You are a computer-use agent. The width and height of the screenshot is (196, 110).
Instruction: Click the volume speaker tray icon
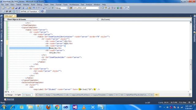(168, 107)
